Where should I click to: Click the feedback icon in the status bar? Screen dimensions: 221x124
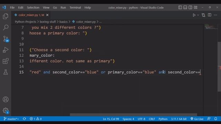point(209,119)
